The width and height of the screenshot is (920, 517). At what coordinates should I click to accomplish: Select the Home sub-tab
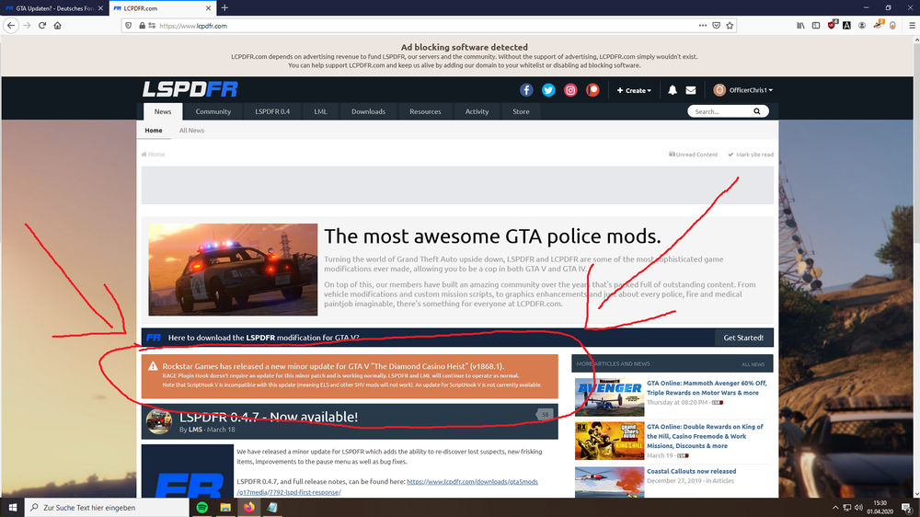point(154,131)
